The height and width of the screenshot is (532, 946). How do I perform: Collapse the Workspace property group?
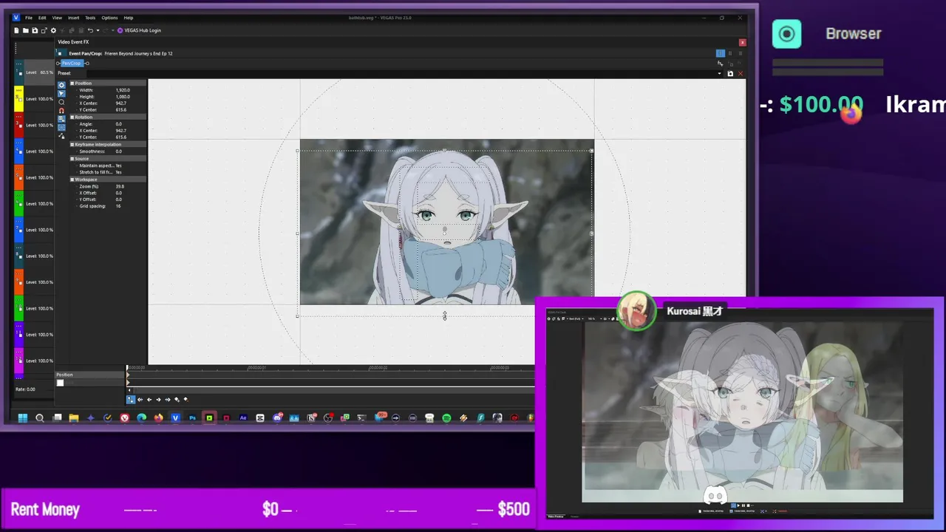coord(72,180)
